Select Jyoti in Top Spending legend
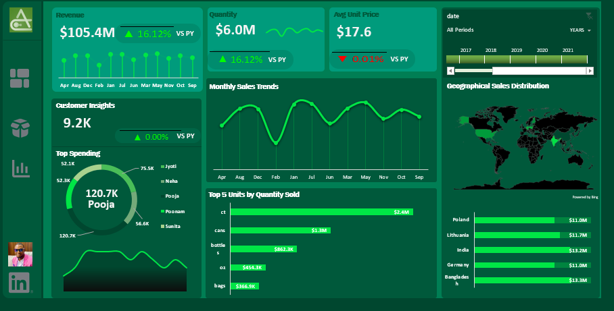The width and height of the screenshot is (614, 311). pyautogui.click(x=169, y=167)
